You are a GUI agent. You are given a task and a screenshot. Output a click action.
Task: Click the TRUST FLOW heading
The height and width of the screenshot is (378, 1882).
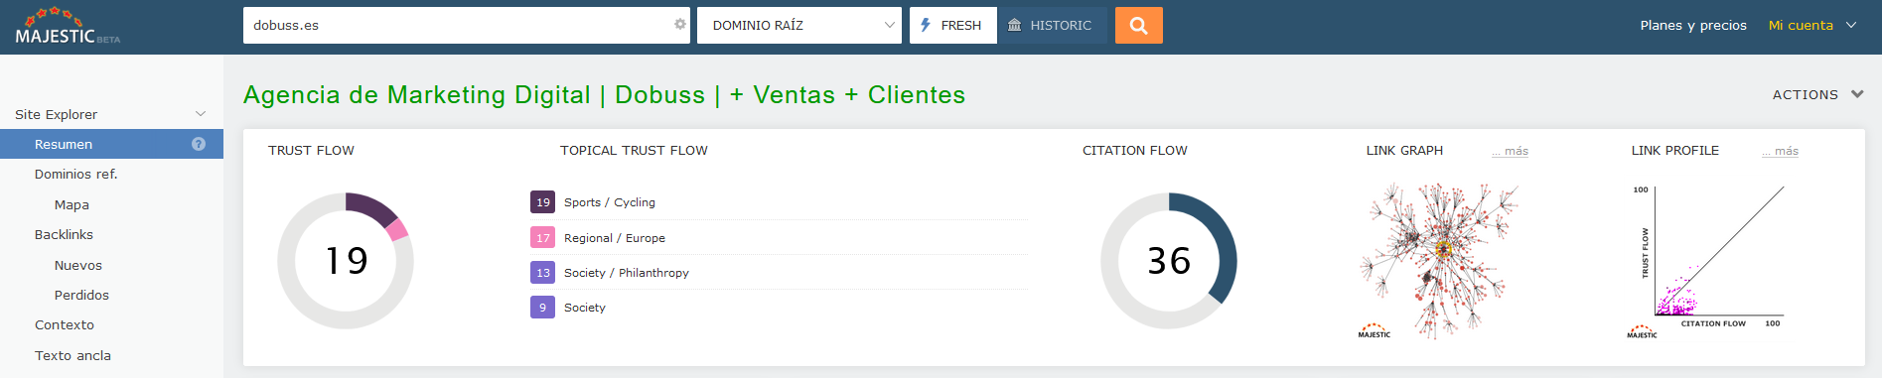tap(311, 151)
